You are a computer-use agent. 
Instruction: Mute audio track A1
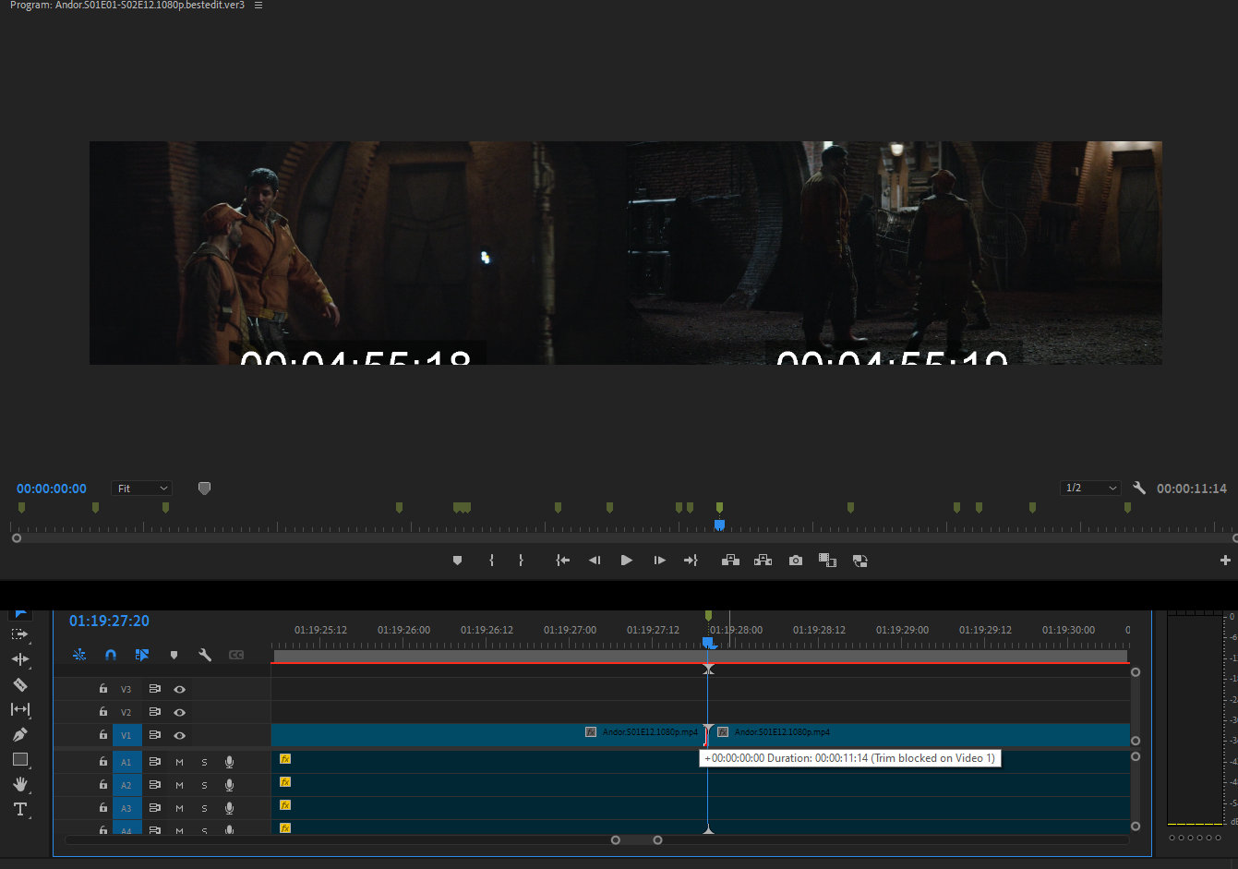point(179,762)
